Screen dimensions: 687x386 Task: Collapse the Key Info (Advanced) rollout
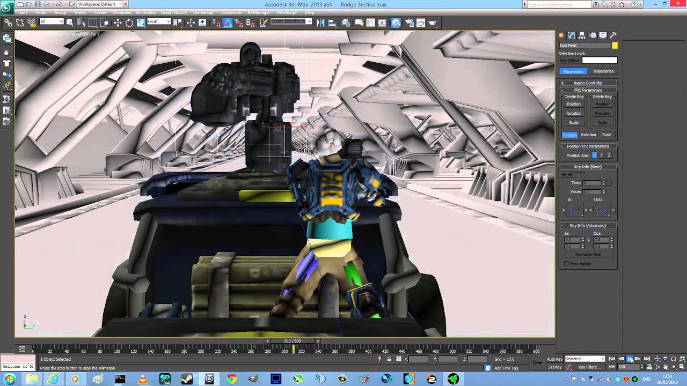pyautogui.click(x=588, y=226)
